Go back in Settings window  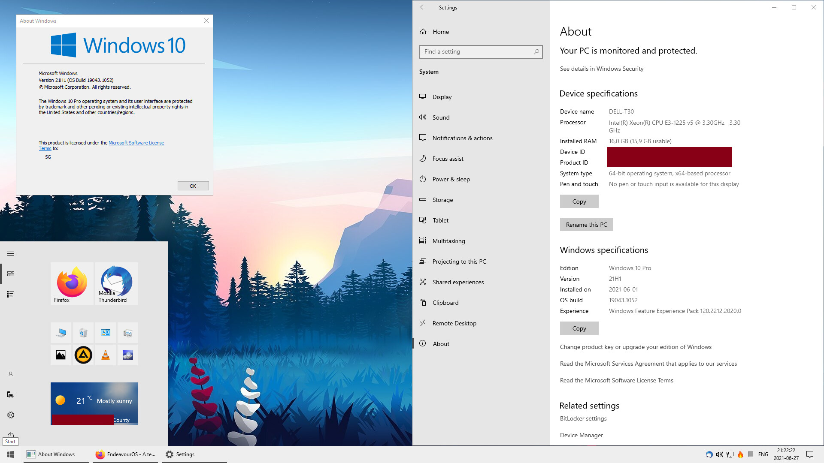pos(423,7)
